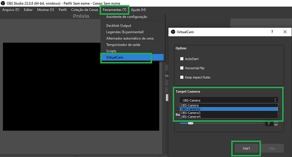Click the OBS logo in VirtualCam title bar
This screenshot has height=157, width=292.
pos(173,32)
